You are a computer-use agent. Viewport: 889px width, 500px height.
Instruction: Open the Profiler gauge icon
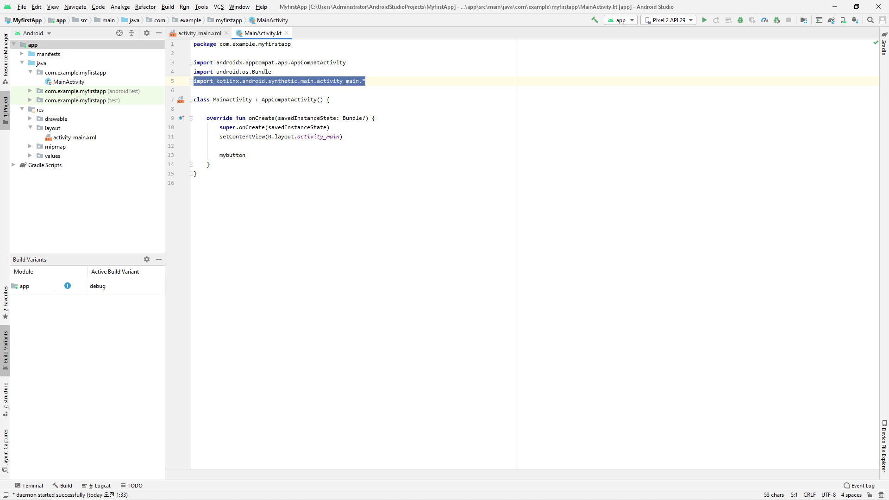[764, 20]
